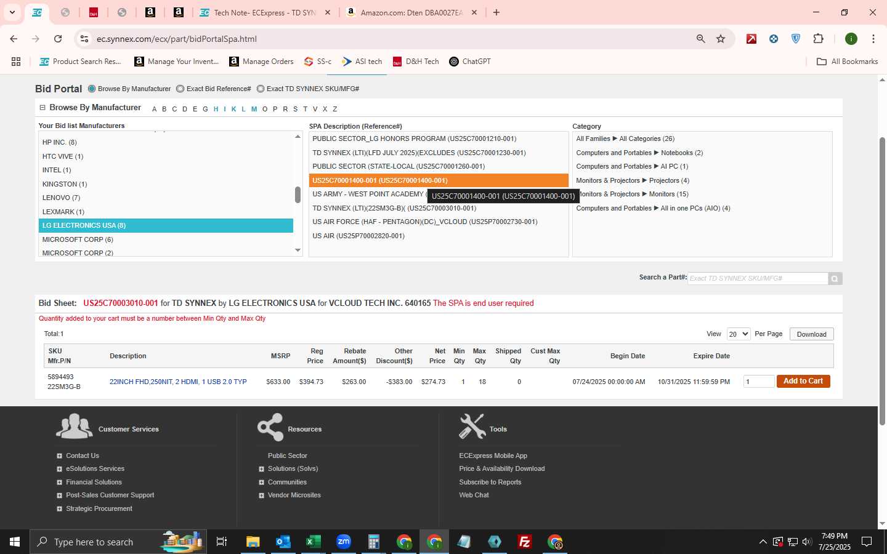Open Zoom from the taskbar

tap(343, 542)
